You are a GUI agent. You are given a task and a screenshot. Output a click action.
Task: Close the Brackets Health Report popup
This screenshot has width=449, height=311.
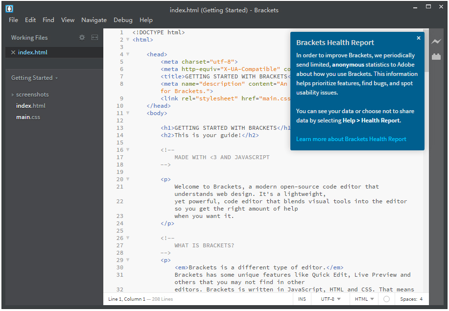coord(418,38)
